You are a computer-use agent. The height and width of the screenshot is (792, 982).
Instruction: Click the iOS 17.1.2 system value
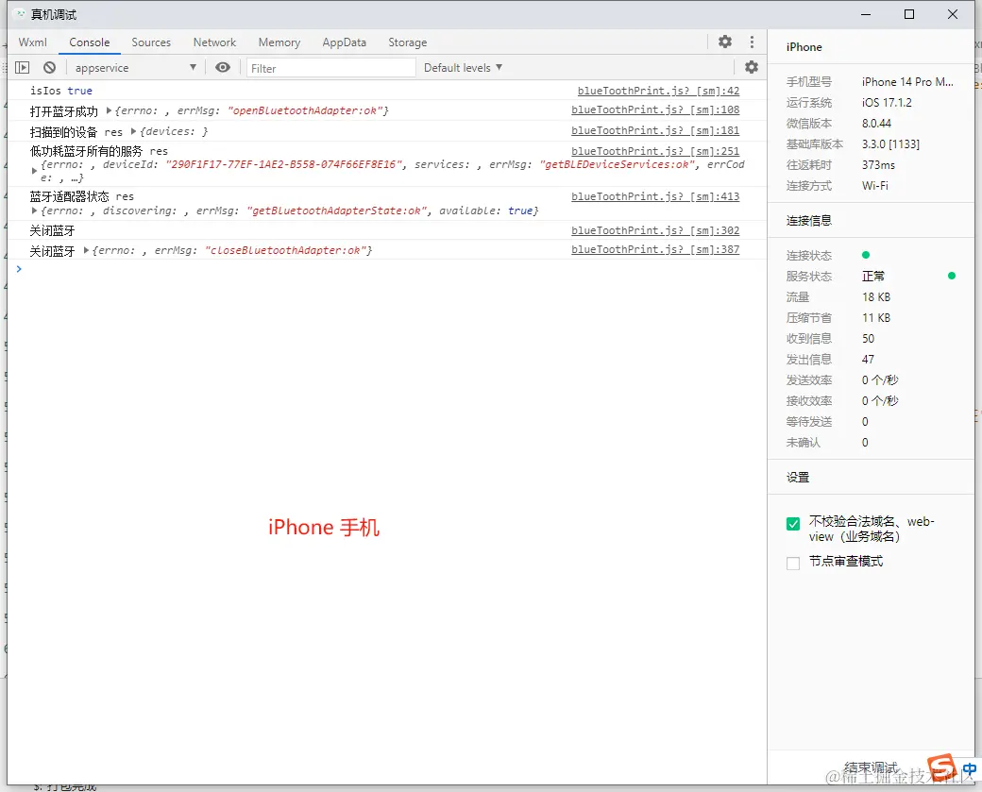(887, 102)
